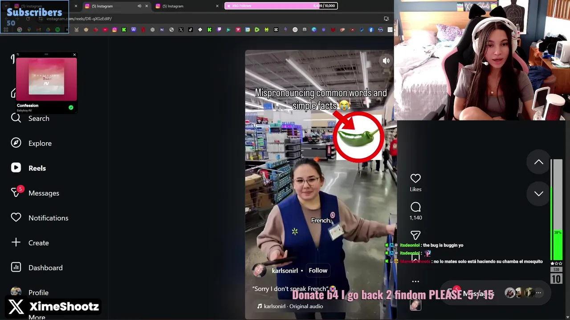Screen dimensions: 570x320
Task: Open the Spotify bookmark
Action: 57,30
